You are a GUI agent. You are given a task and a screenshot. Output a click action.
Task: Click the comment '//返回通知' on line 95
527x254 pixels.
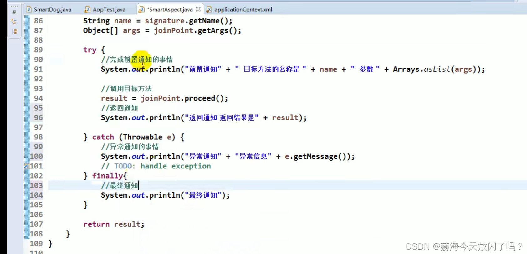click(120, 108)
